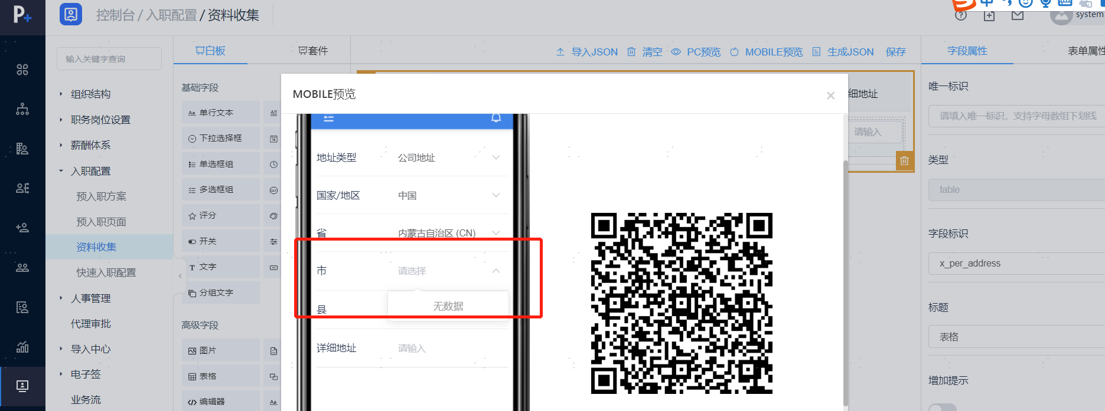Click the 字段标识 field containing x_per_address

pos(1016,264)
